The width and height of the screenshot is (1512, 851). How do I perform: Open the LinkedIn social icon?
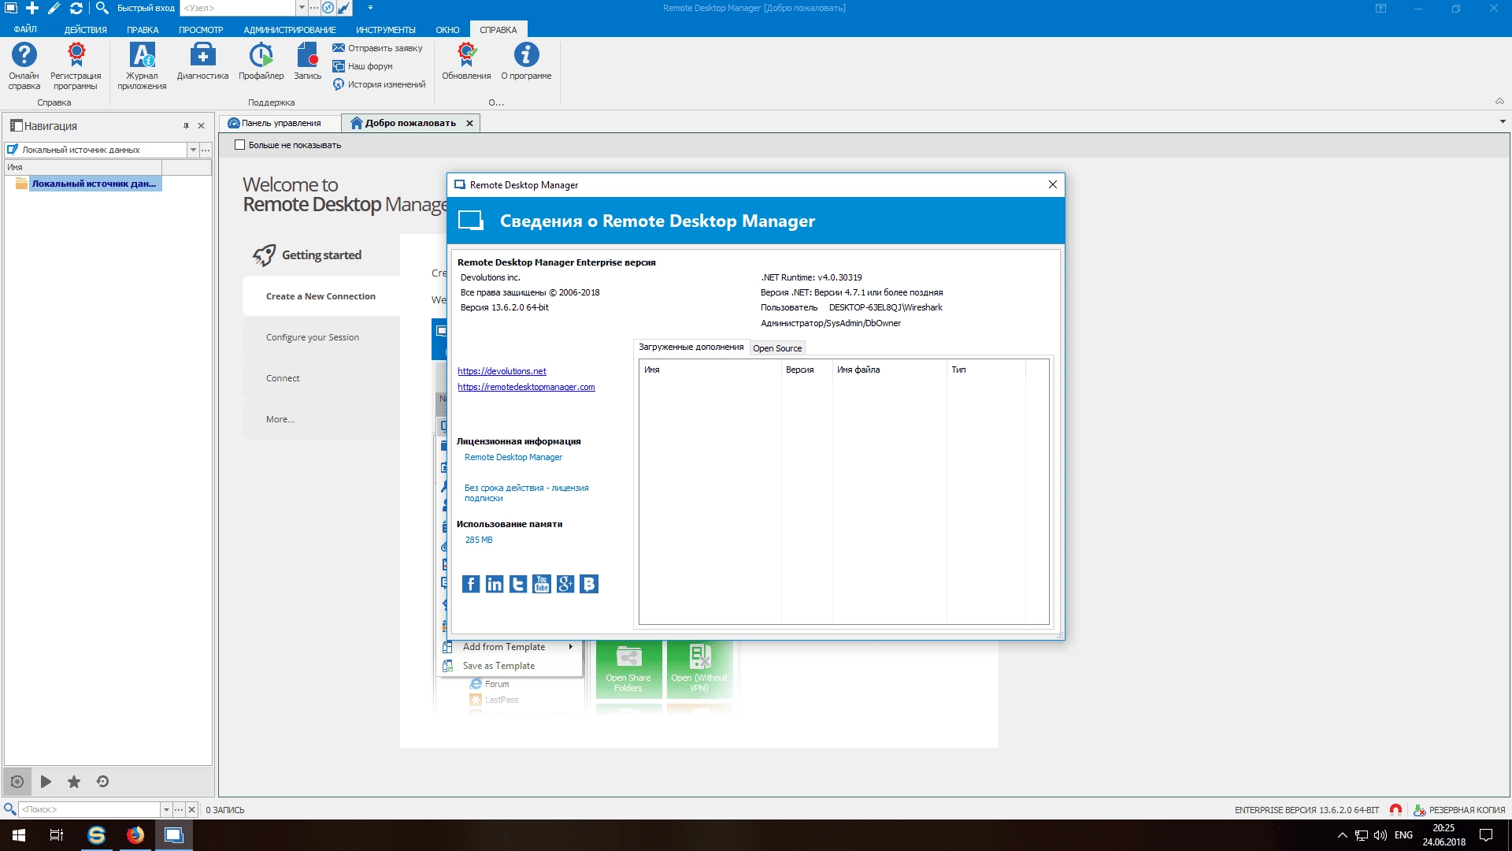(495, 584)
